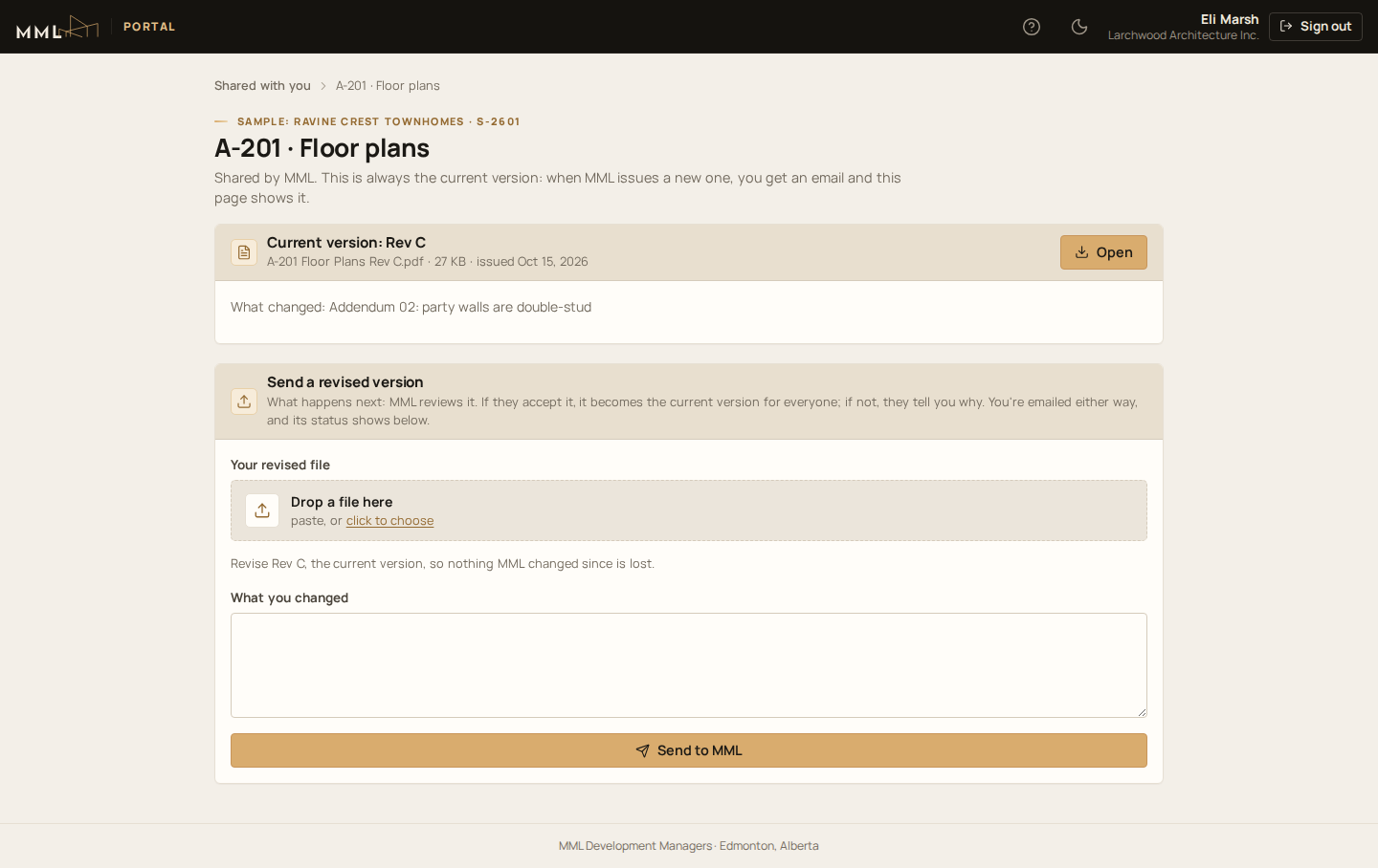This screenshot has width=1378, height=868.
Task: Click the 'A-201 · Floor plans' page title
Action: pyautogui.click(x=322, y=148)
